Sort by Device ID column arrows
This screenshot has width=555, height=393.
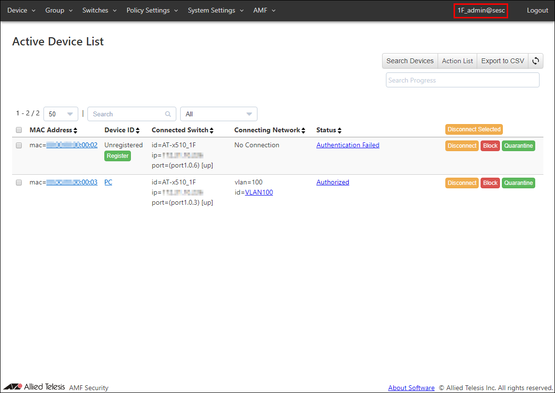[x=138, y=130]
